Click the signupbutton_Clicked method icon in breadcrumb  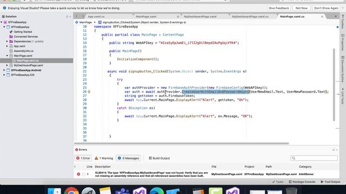coord(100,23)
